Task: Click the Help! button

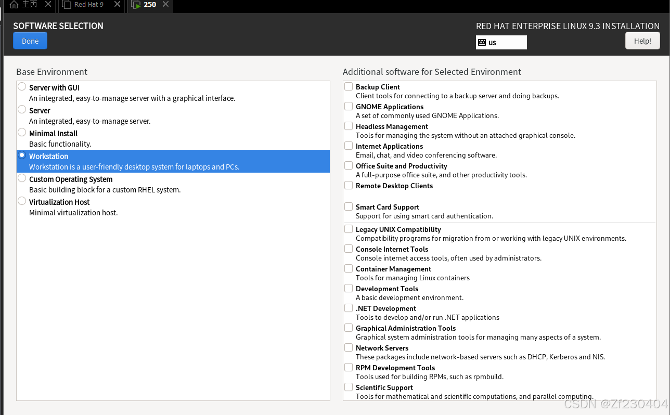Action: coord(642,41)
